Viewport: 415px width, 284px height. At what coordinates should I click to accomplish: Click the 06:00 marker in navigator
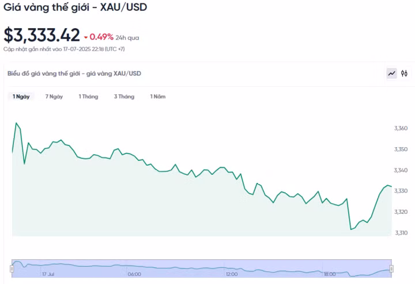pos(134,274)
